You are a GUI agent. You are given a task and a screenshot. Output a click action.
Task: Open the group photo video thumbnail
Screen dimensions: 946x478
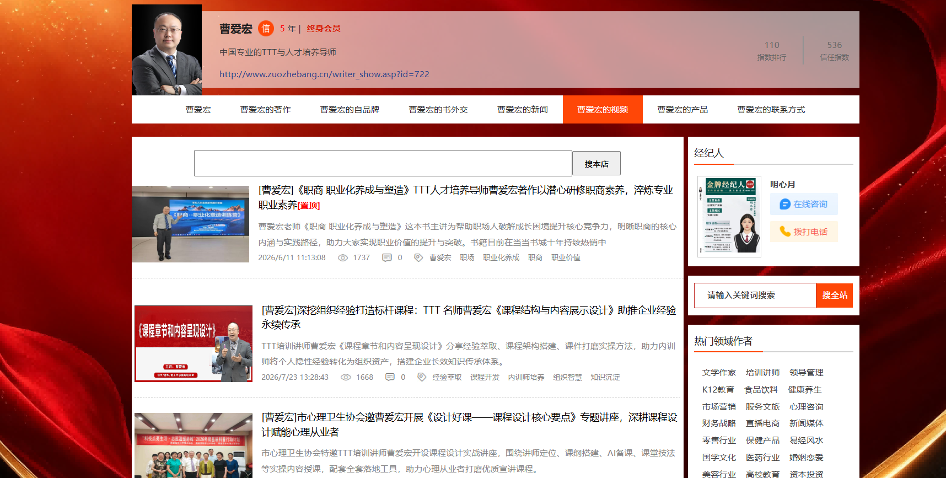click(x=193, y=445)
